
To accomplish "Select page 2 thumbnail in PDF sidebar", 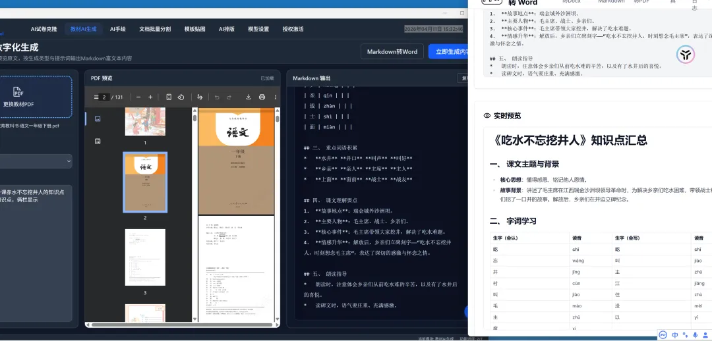I will tap(145, 182).
